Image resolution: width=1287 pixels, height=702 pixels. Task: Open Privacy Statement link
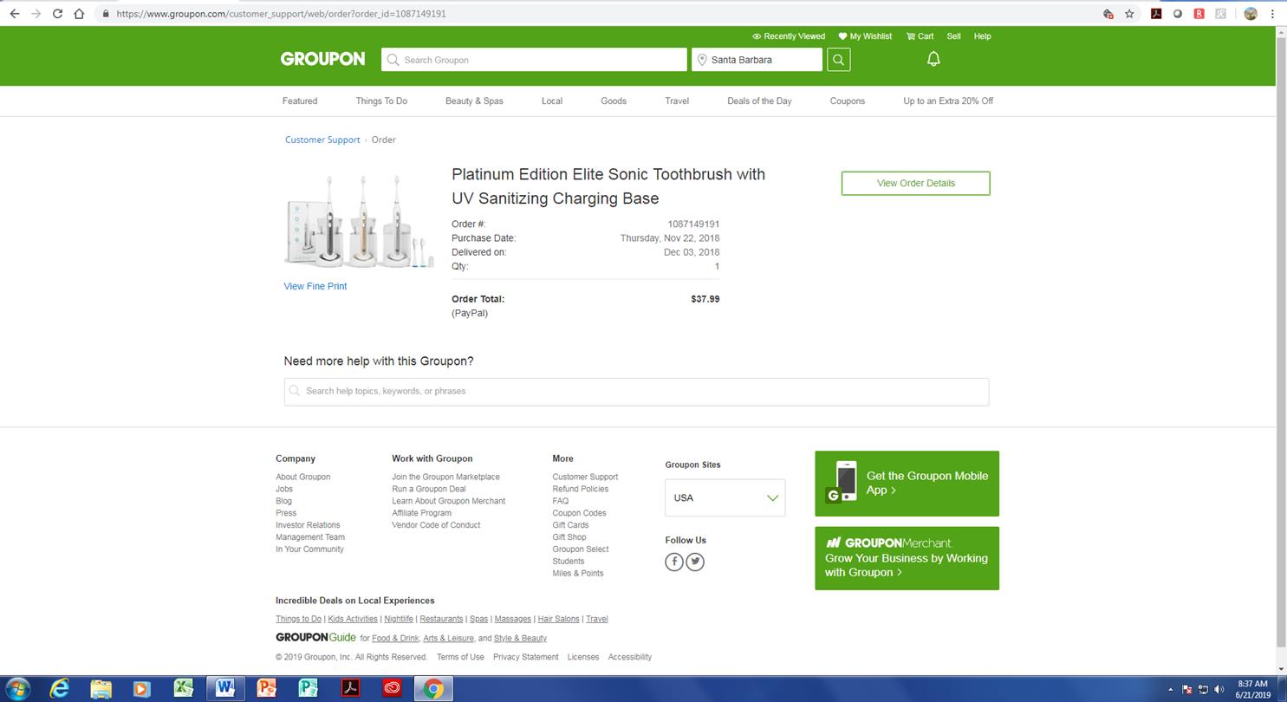pos(525,657)
